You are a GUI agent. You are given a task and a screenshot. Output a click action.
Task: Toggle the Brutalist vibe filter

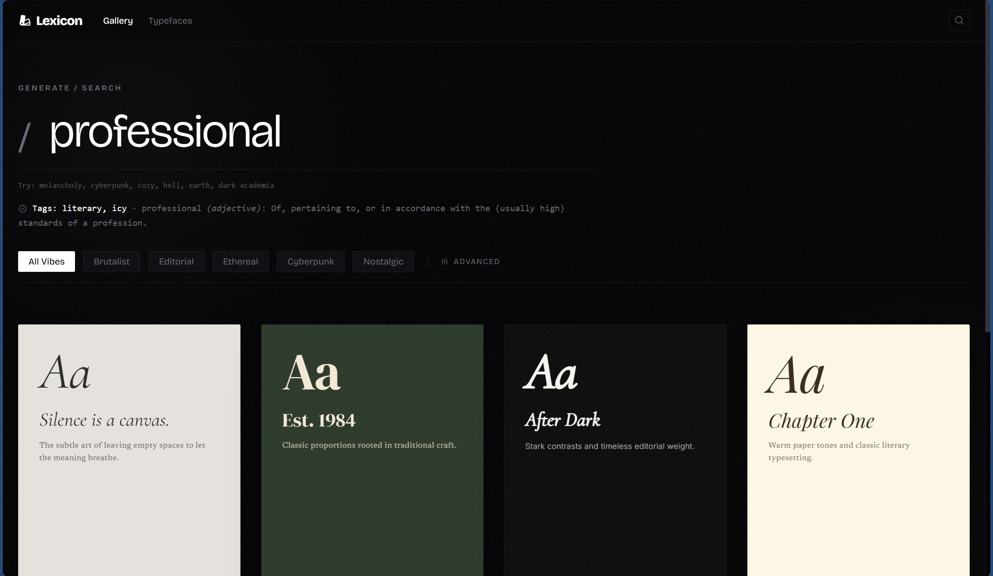pos(111,262)
